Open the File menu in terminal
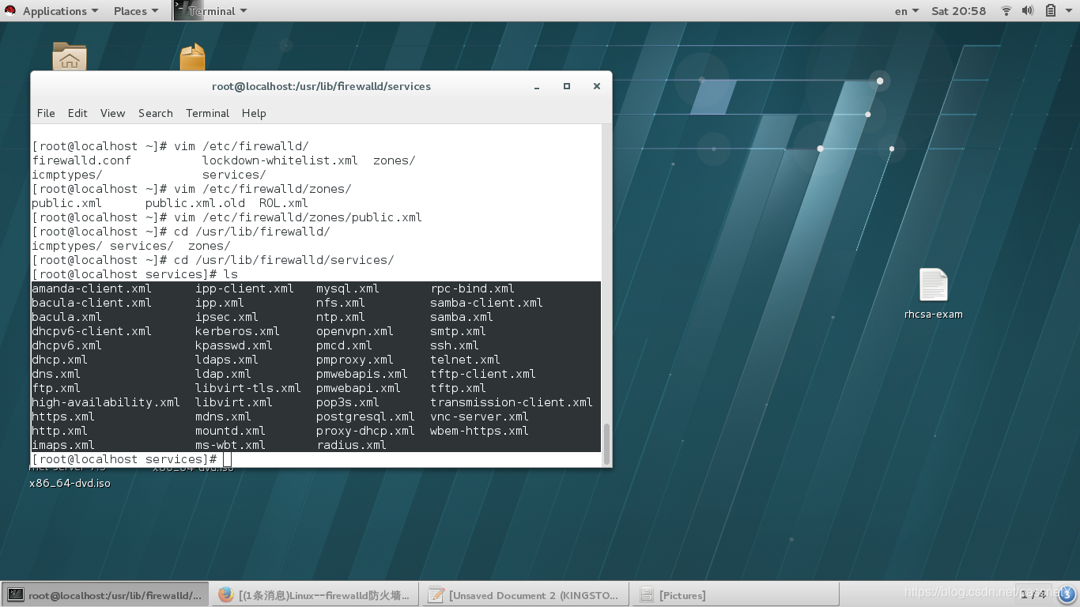 coord(46,113)
